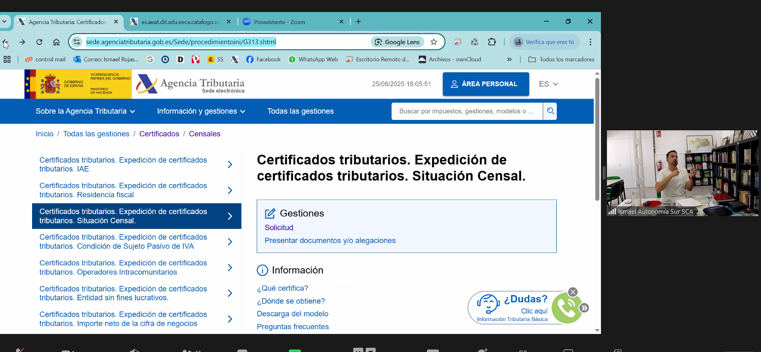Open the black D bookmark icon
Viewport: 761px width, 352px height.
click(x=181, y=59)
